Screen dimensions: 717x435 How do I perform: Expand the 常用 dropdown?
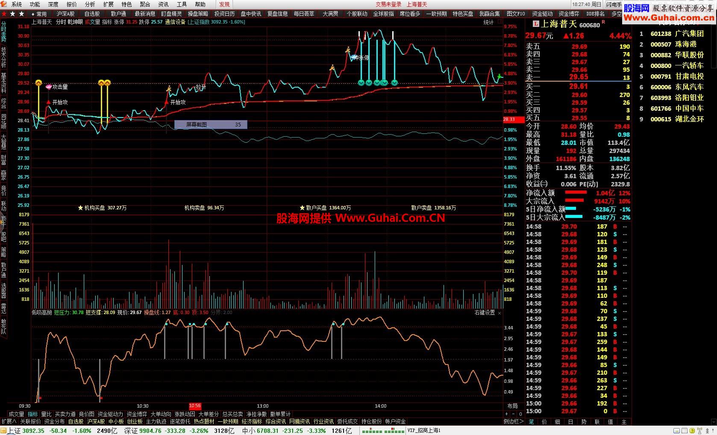[x=39, y=14]
